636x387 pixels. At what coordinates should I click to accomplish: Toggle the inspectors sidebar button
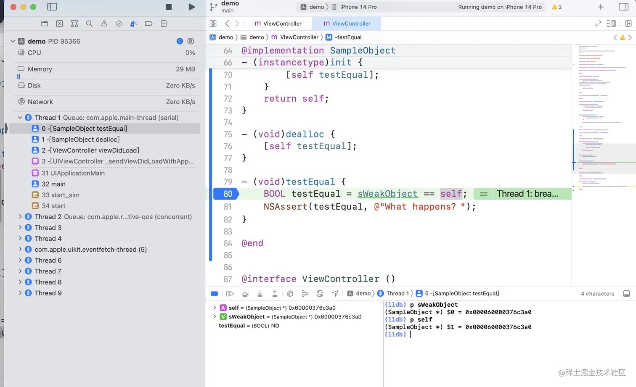click(x=624, y=7)
